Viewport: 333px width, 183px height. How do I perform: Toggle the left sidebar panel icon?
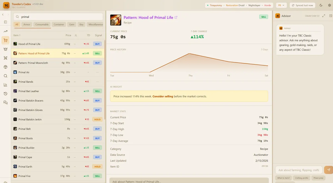click(x=5, y=22)
